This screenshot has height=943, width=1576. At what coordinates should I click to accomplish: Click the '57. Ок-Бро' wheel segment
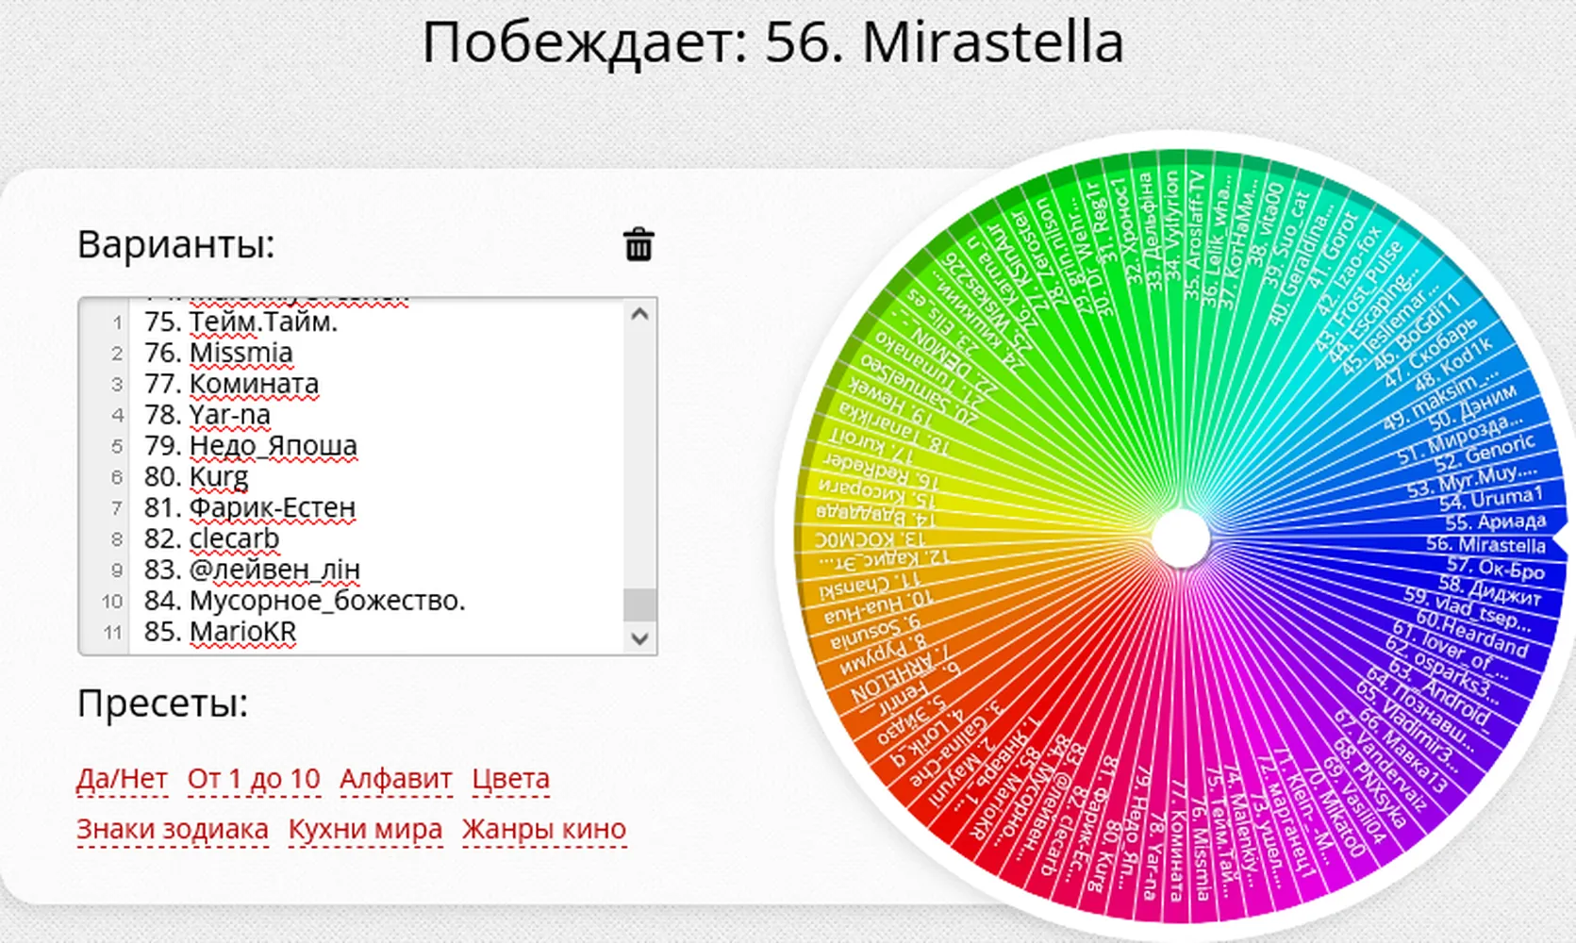1495,568
